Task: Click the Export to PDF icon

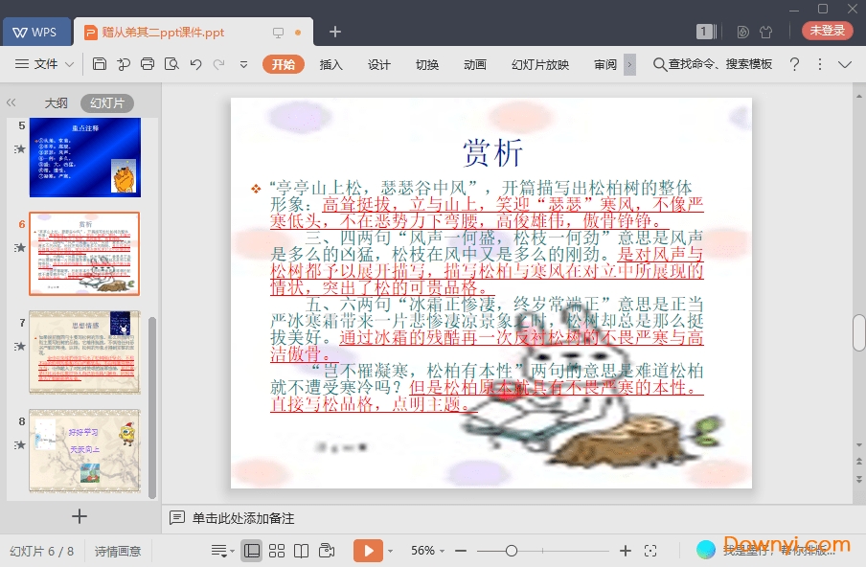Action: (x=124, y=64)
